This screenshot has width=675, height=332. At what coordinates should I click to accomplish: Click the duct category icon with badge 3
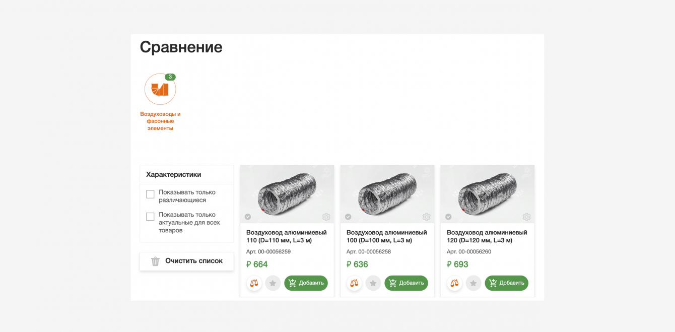(160, 89)
